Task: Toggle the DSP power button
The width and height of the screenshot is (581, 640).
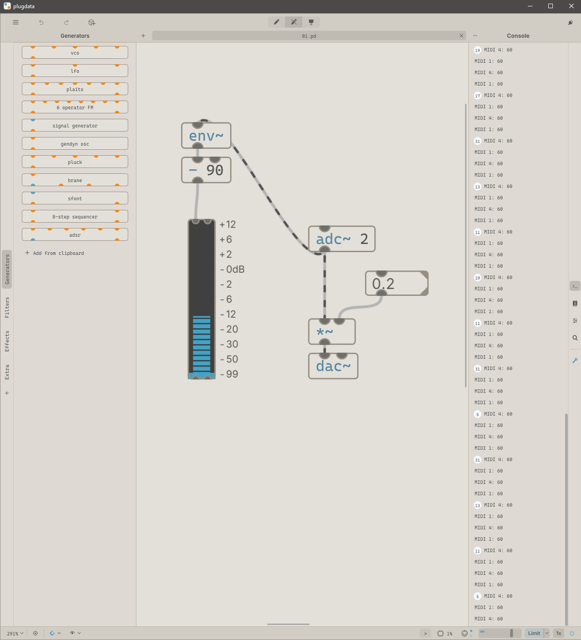Action: [572, 633]
